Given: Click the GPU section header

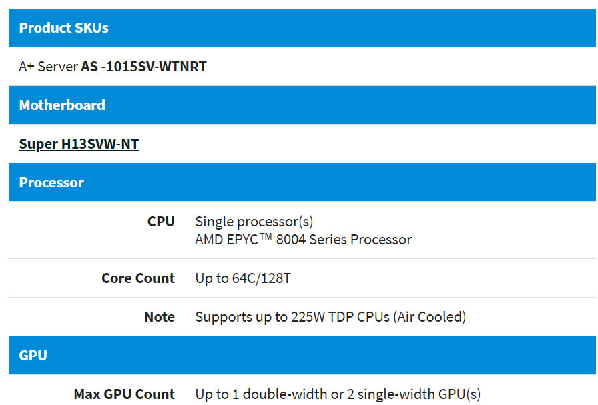Looking at the screenshot, I should tap(33, 355).
